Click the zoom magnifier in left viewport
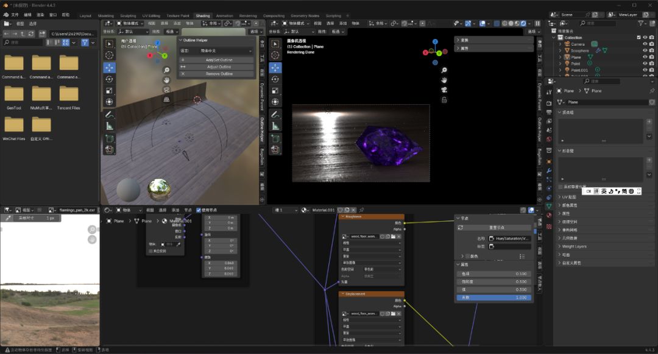658x354 pixels. 166,70
